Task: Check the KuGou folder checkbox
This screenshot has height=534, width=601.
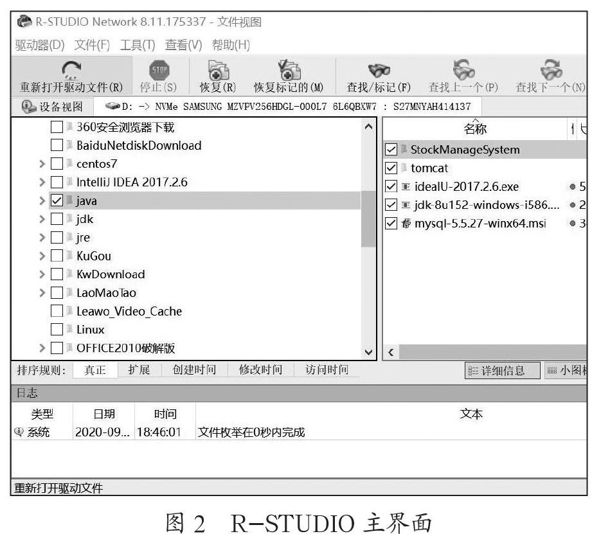Action: pyautogui.click(x=57, y=256)
